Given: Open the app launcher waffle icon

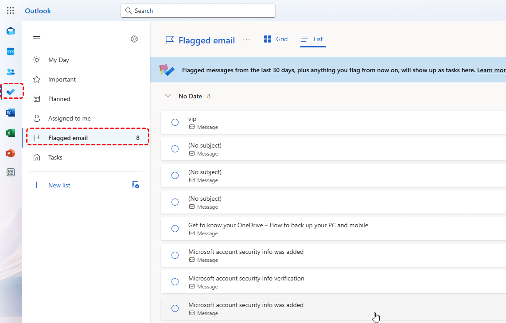Looking at the screenshot, I should point(10,11).
